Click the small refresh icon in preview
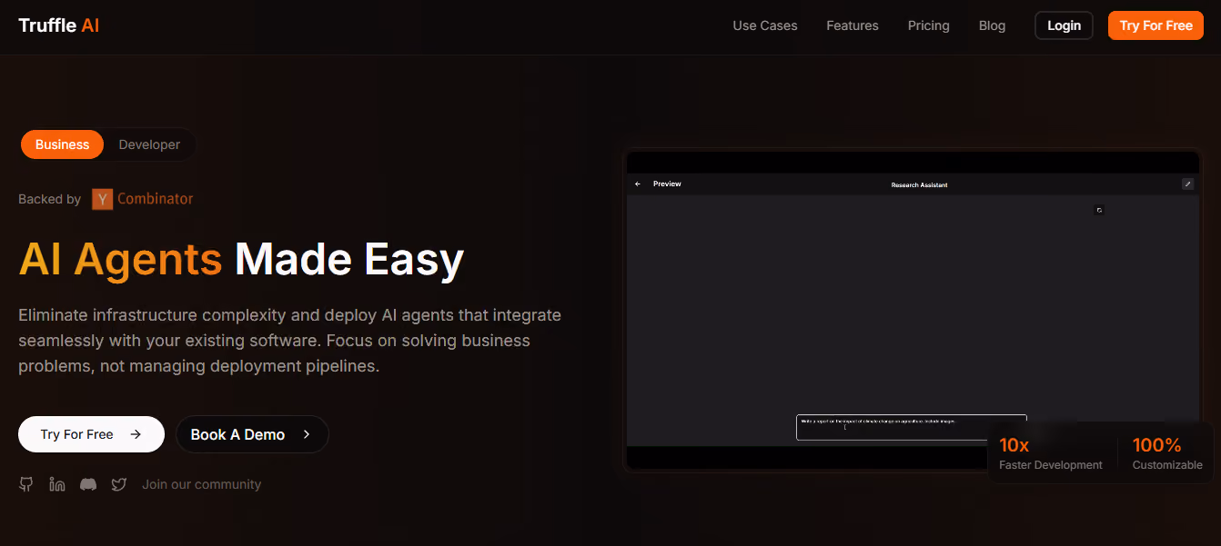The height and width of the screenshot is (546, 1221). (x=1099, y=210)
